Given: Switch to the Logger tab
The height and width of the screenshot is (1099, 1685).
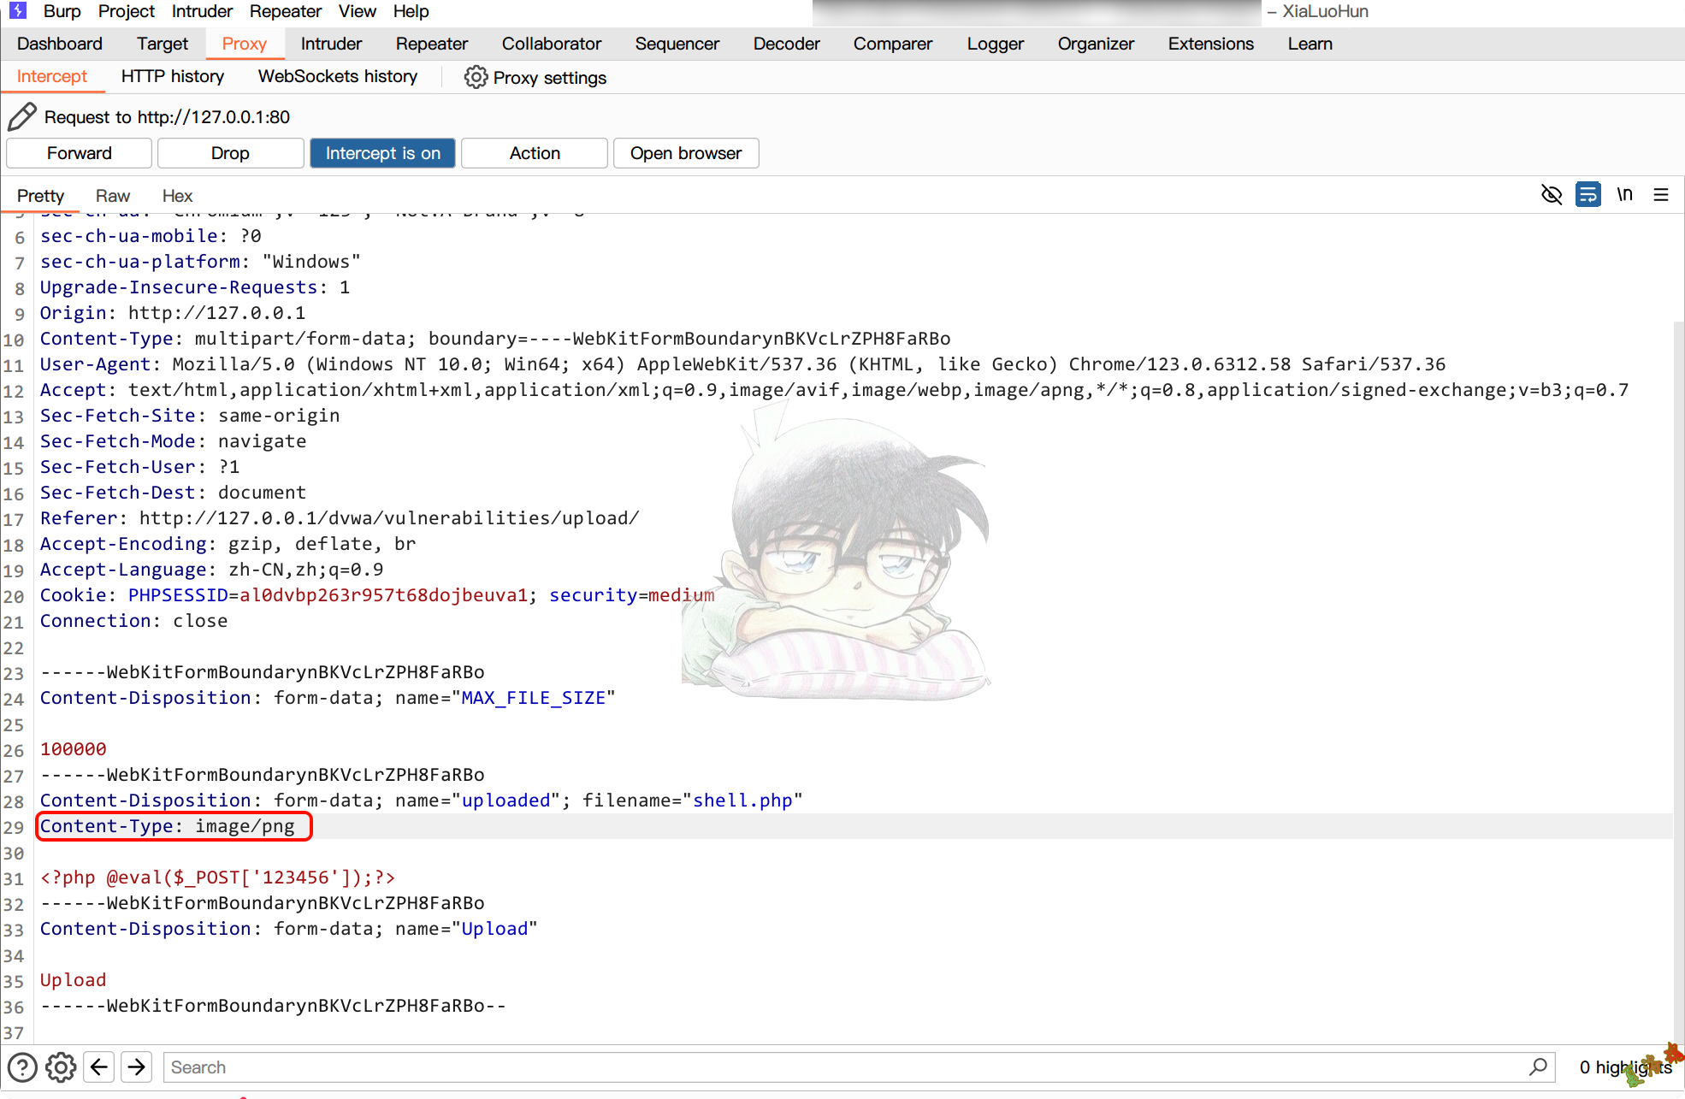Looking at the screenshot, I should (x=996, y=44).
